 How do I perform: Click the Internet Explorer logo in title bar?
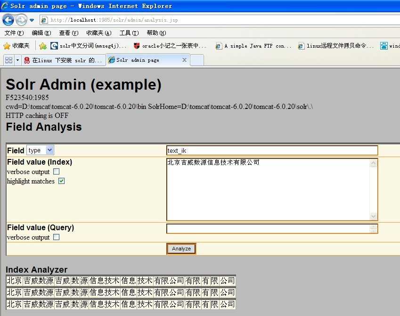click(5, 6)
